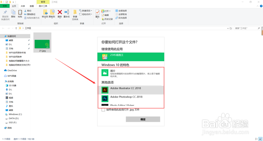Open the Open button dropdown arrow

pos(110,11)
